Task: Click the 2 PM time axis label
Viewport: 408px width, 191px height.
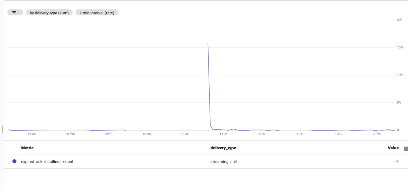Action: coord(376,134)
